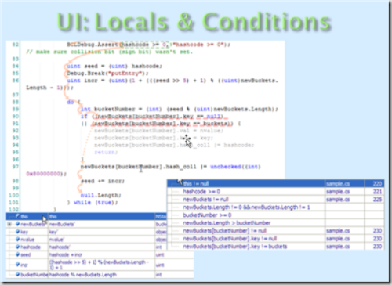
Task: Select the 'hashcode >= 0' condition
Action: pyautogui.click(x=201, y=192)
